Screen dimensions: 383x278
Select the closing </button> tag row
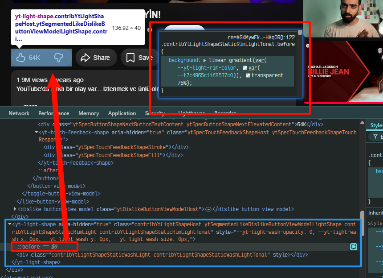click(x=46, y=178)
